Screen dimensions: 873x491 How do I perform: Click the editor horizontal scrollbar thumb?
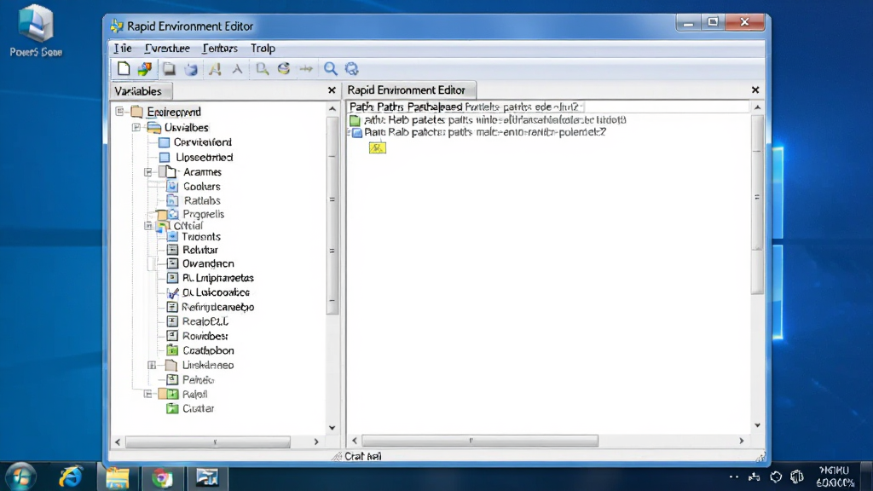click(480, 441)
